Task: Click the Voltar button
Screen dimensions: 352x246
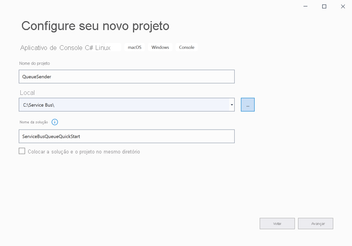Action: [277, 223]
